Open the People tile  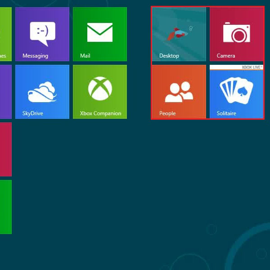(x=179, y=92)
